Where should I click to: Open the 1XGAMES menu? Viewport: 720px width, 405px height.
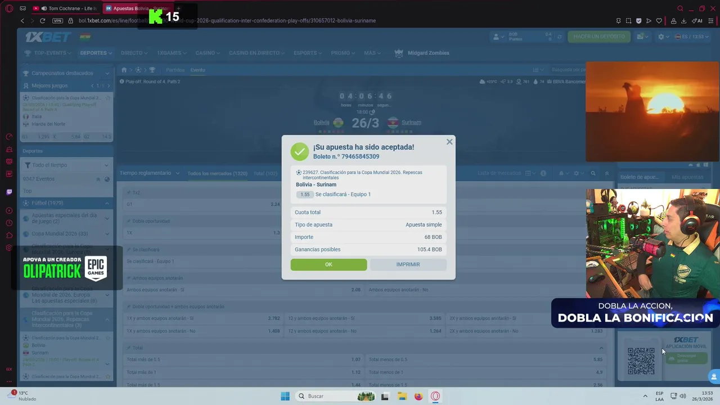[x=172, y=53]
